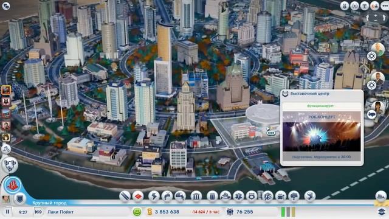389x219 pixels.
Task: Click the three-dot bubble over the expo center
Action: coord(271,133)
